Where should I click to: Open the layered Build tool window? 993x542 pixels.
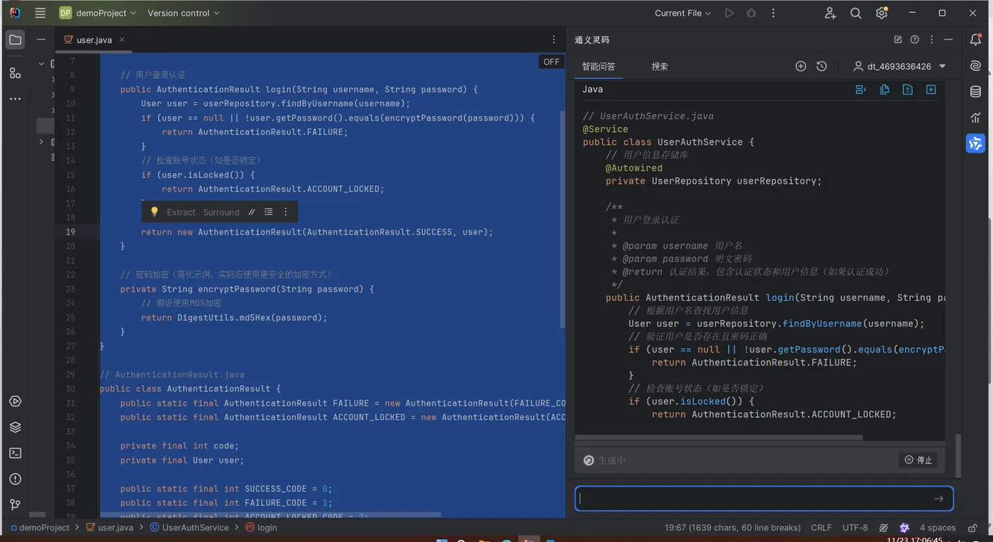pos(15,427)
